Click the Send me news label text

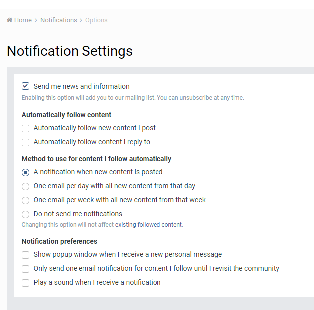(81, 86)
